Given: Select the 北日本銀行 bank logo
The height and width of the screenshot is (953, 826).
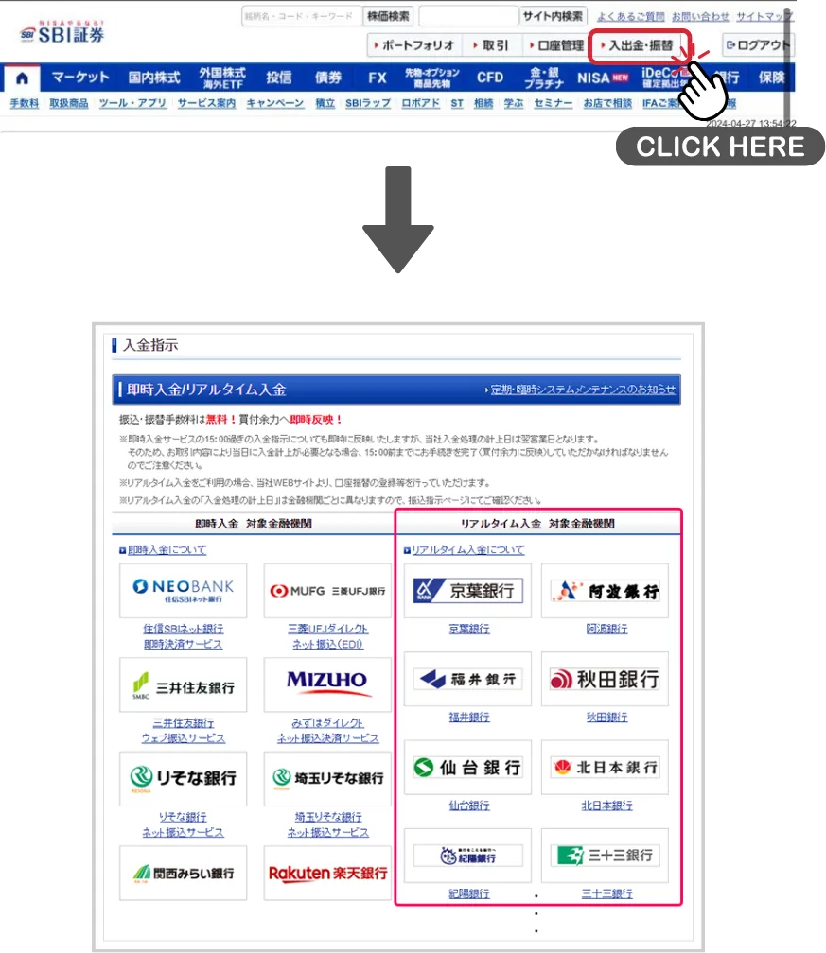Looking at the screenshot, I should click(x=604, y=767).
